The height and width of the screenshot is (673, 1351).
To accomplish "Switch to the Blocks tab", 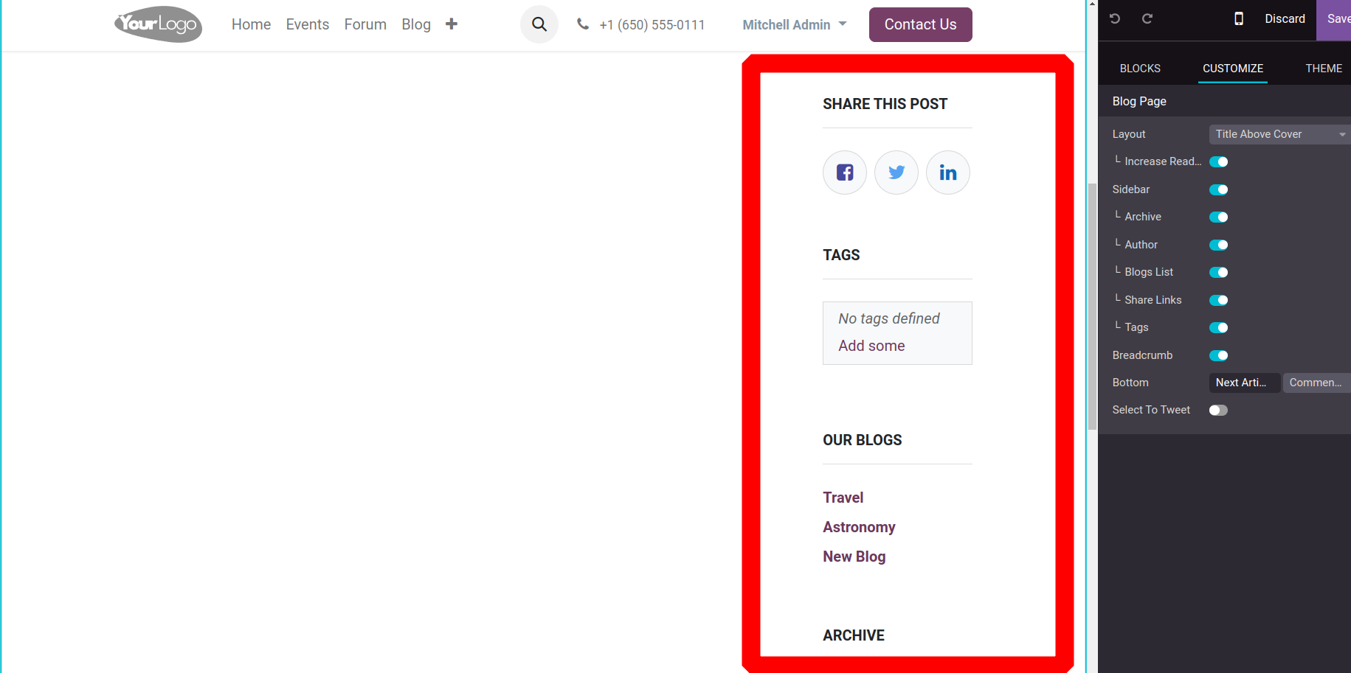I will point(1140,68).
